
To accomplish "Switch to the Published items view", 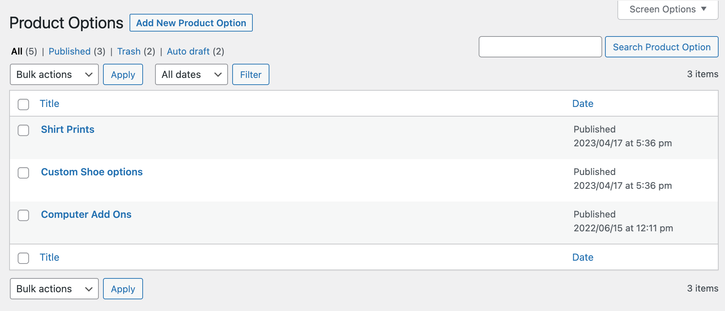I will coord(70,51).
